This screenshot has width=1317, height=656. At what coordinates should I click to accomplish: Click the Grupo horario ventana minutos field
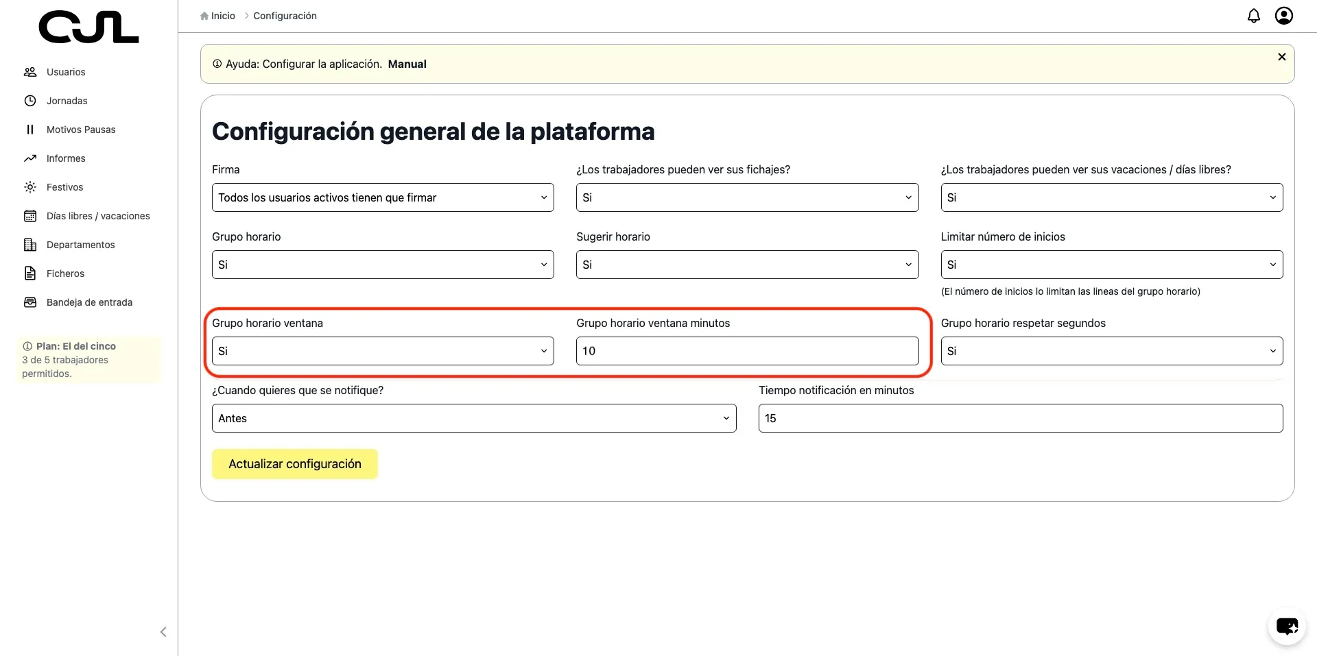(747, 351)
